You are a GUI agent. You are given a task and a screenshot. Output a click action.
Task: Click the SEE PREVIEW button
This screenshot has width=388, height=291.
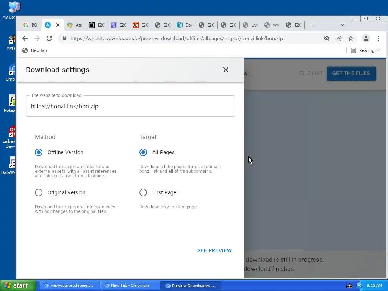click(214, 250)
